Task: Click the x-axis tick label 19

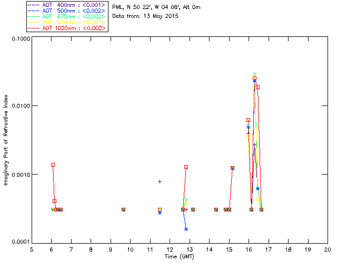Action: [x=308, y=250]
